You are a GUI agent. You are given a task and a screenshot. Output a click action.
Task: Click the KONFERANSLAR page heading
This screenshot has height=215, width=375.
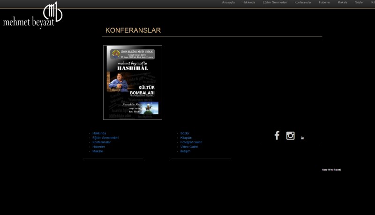(133, 30)
